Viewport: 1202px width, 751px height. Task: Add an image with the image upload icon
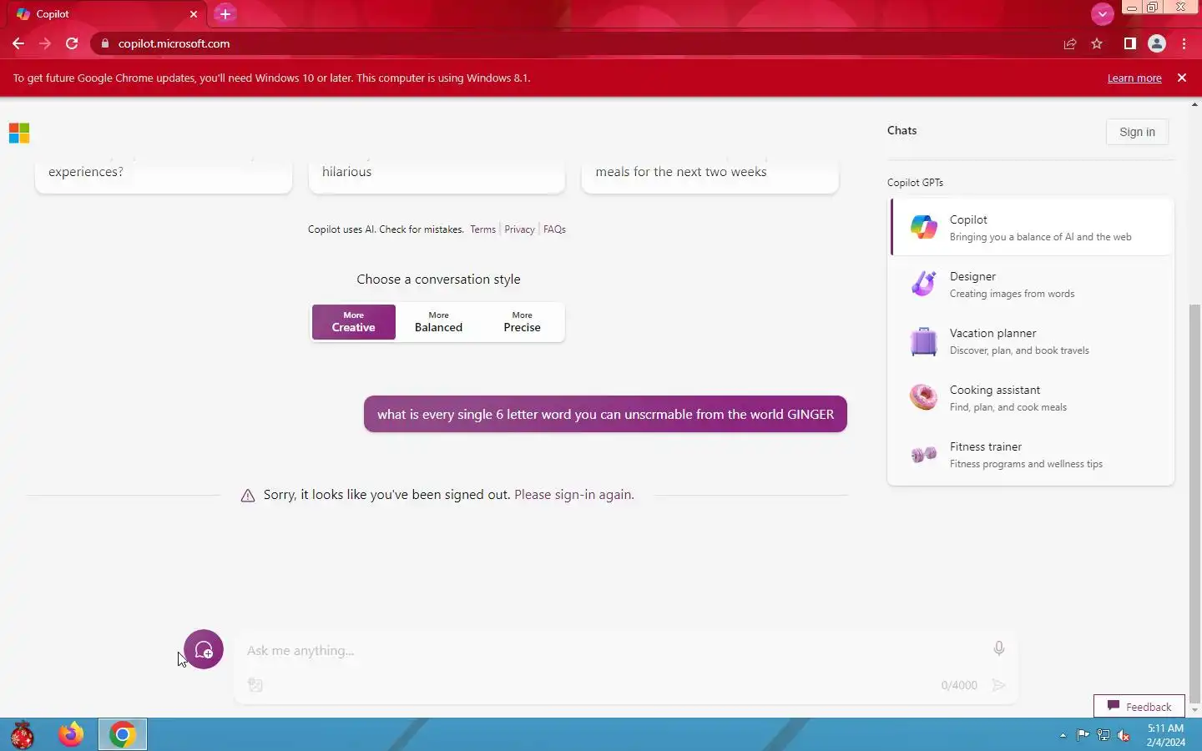[255, 685]
